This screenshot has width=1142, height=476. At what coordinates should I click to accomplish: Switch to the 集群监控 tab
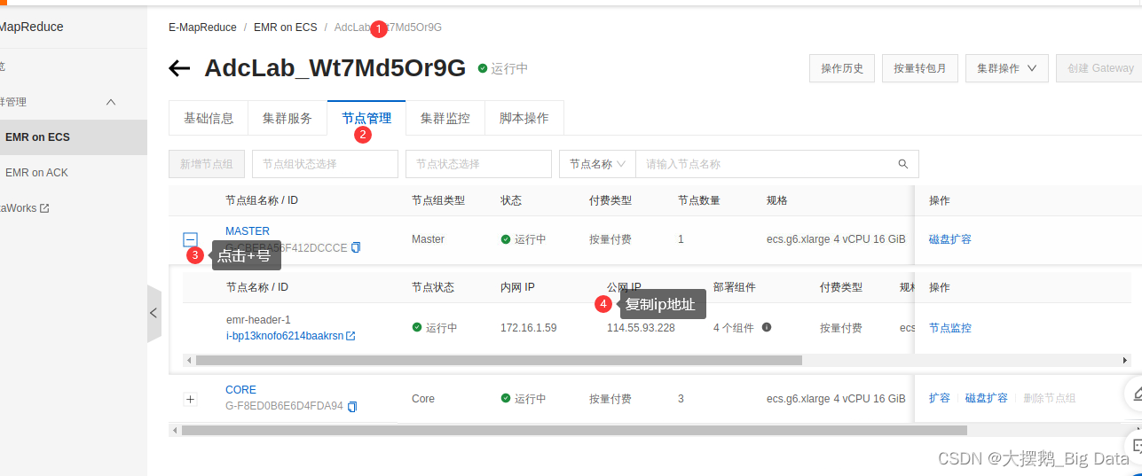point(445,118)
